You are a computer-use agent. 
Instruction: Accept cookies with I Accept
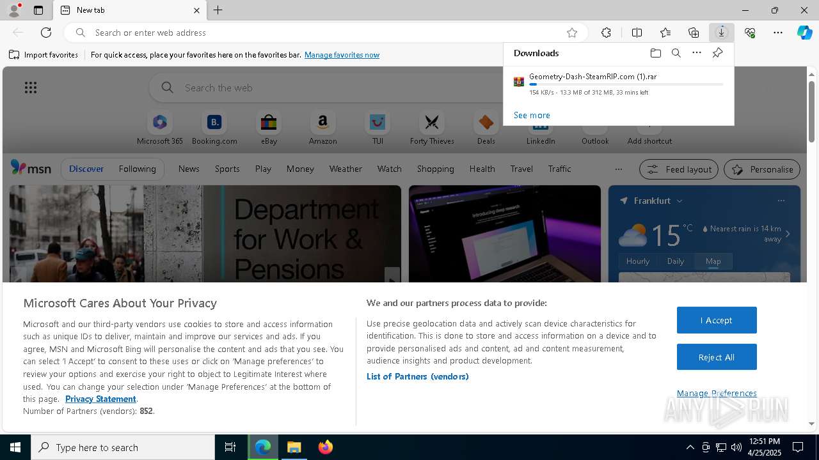717,320
